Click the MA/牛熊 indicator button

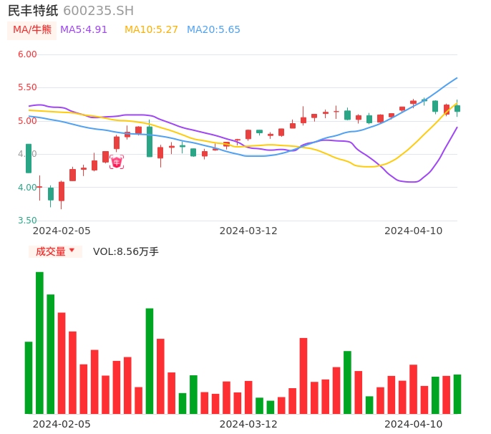(x=31, y=30)
